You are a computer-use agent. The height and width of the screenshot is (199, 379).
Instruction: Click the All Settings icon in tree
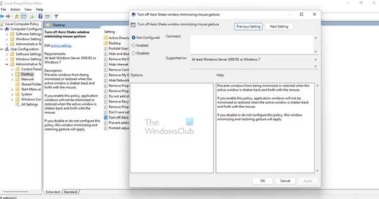point(17,105)
